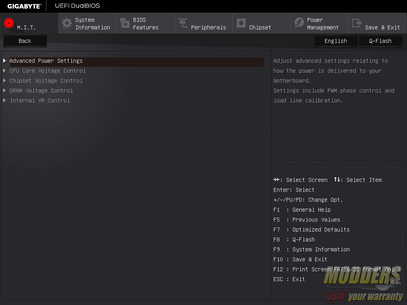This screenshot has height=305, width=407.
Task: Expand arrow beside Advanced Power Settings
Action: click(4, 61)
